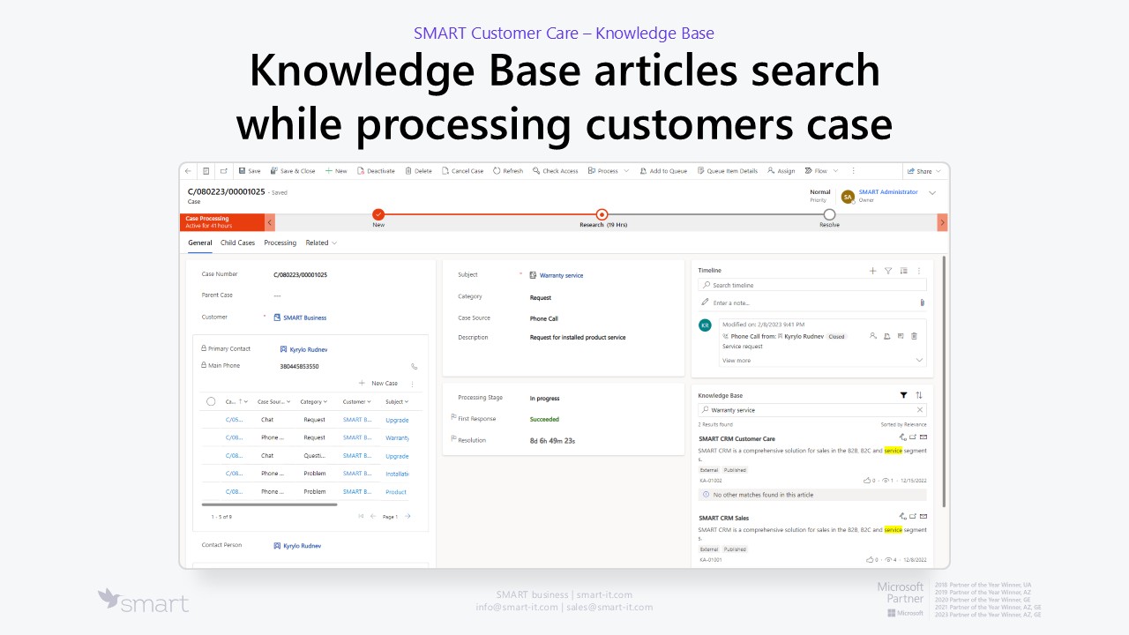The width and height of the screenshot is (1129, 635).
Task: Click New Case above the cases grid
Action: [x=378, y=384]
